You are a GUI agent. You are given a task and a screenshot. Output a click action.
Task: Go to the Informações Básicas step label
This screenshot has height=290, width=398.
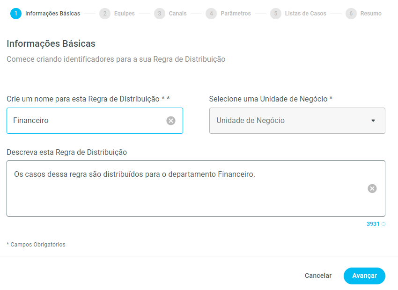tap(52, 14)
